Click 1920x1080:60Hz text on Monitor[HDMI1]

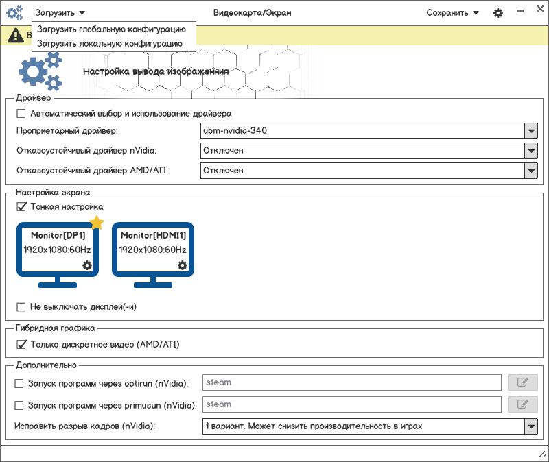[152, 250]
